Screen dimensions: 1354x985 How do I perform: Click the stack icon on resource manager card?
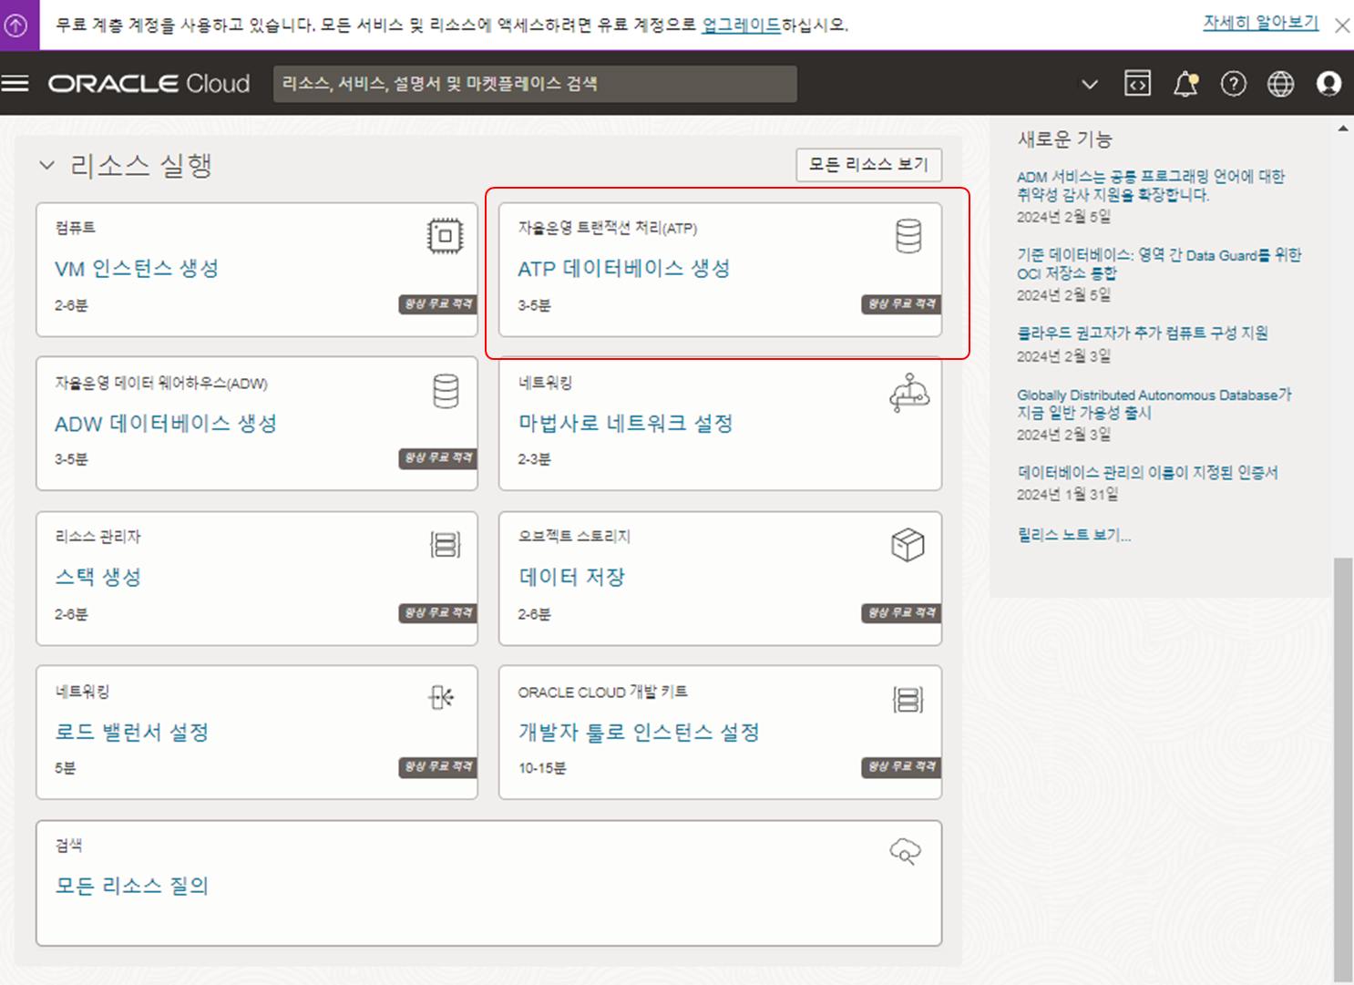point(446,545)
